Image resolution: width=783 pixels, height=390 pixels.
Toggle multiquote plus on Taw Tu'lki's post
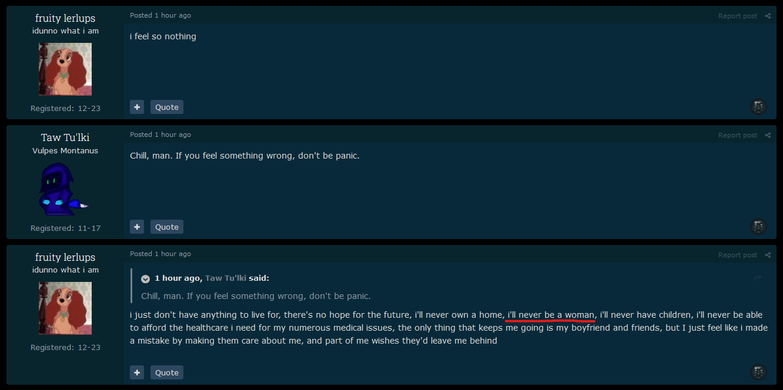[137, 227]
